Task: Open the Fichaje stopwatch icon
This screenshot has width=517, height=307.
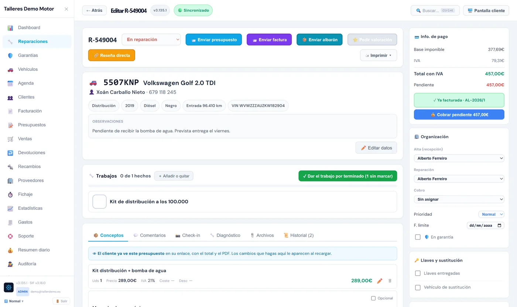Action: pyautogui.click(x=10, y=194)
